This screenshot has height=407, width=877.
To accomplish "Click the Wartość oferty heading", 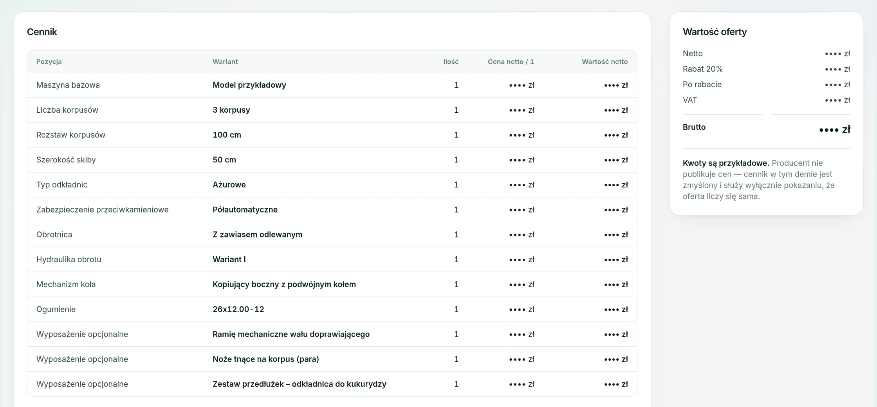I will [715, 32].
